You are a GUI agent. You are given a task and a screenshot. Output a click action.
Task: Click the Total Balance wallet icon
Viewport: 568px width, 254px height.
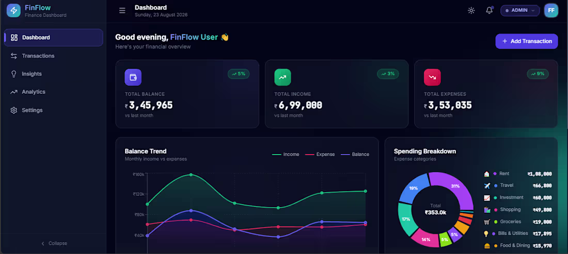pos(133,77)
